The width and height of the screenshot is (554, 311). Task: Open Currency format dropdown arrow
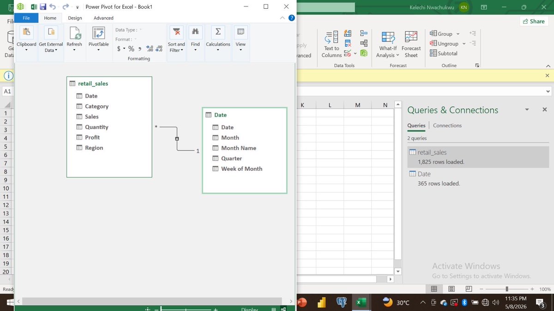coord(124,49)
